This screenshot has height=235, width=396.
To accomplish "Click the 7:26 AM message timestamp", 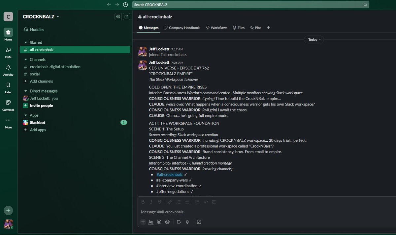I will click(177, 62).
